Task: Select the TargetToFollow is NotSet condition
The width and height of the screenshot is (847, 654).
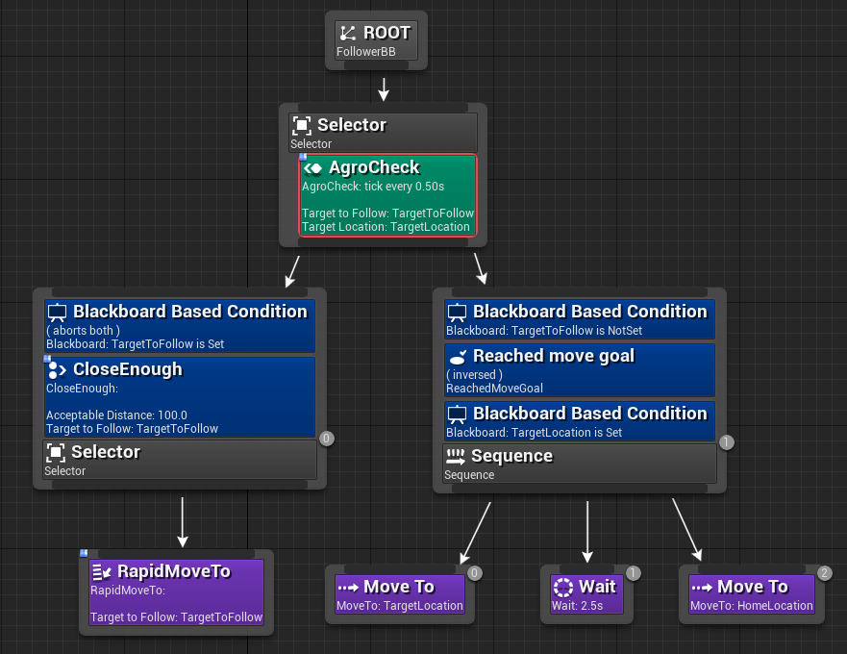Action: tap(580, 320)
